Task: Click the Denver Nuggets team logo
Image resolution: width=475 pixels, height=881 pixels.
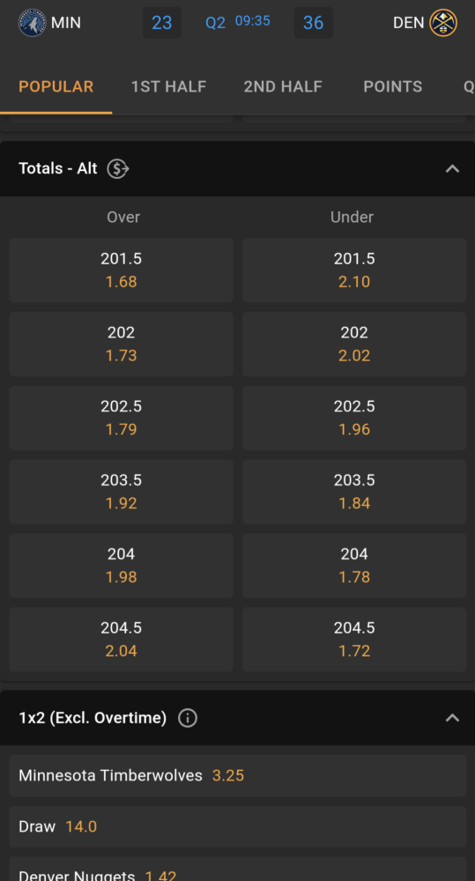Action: (443, 23)
